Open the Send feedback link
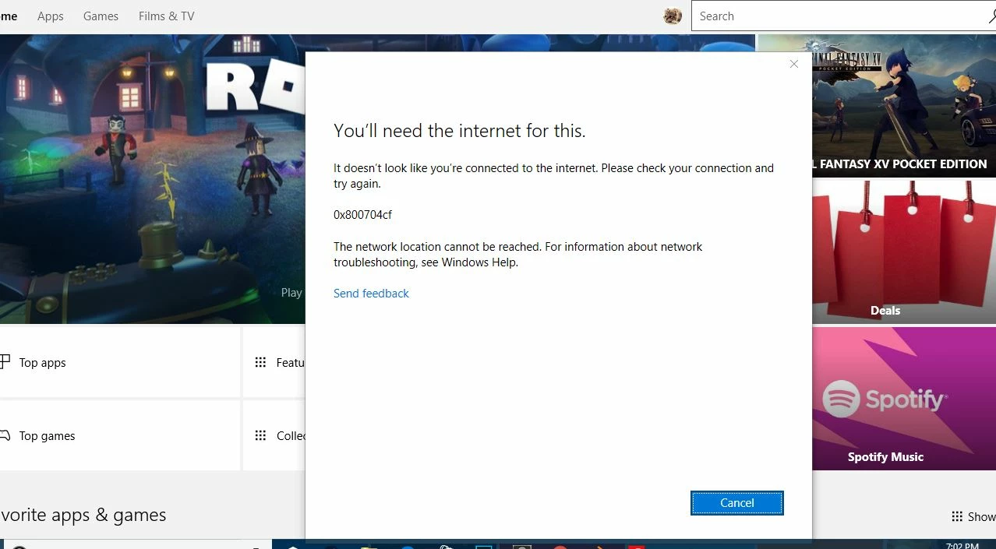Screen dimensions: 996x549 (371, 294)
